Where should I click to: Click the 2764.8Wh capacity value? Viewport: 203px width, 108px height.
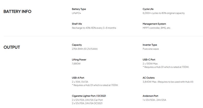click(x=85, y=49)
